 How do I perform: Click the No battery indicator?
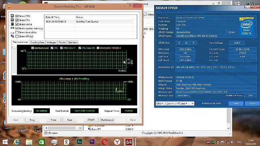42,111
